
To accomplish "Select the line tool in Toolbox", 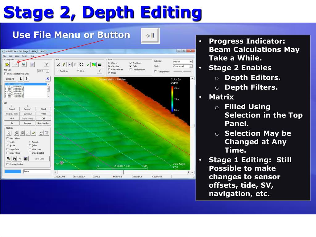I will pyautogui.click(x=28, y=133).
